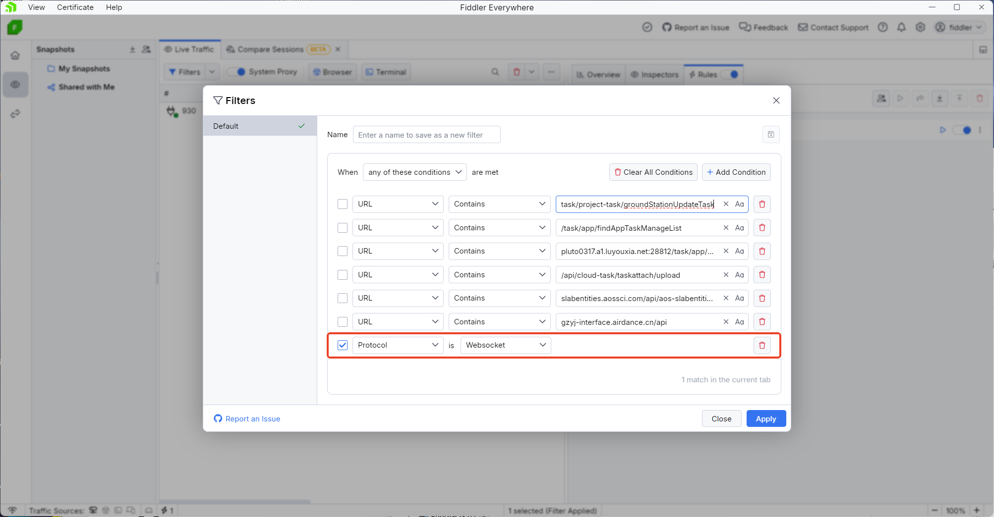The width and height of the screenshot is (994, 517).
Task: Enable the gzyj-interface.airdance.cn condition checkbox
Action: coord(343,322)
